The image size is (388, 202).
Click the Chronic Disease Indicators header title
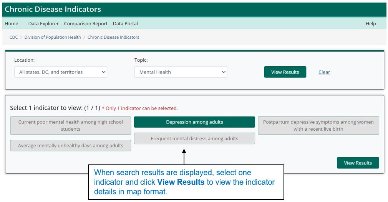tap(53, 9)
